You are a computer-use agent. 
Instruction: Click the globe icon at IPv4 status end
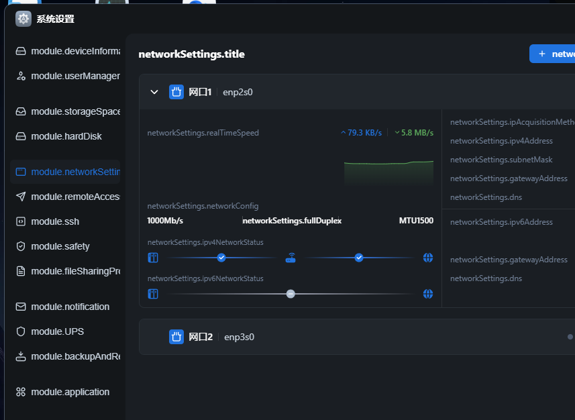click(x=428, y=258)
